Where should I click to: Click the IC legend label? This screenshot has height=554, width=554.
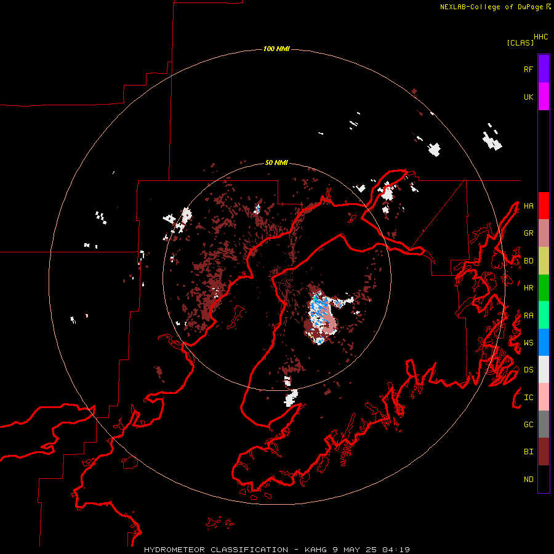pyautogui.click(x=528, y=398)
